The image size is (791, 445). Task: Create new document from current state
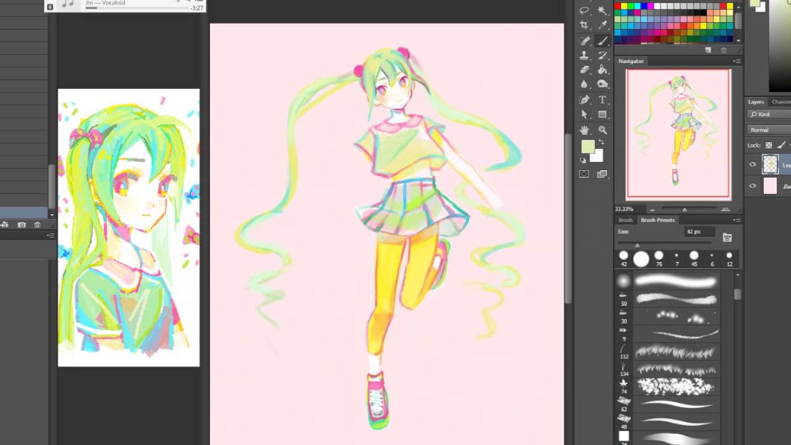tap(4, 225)
